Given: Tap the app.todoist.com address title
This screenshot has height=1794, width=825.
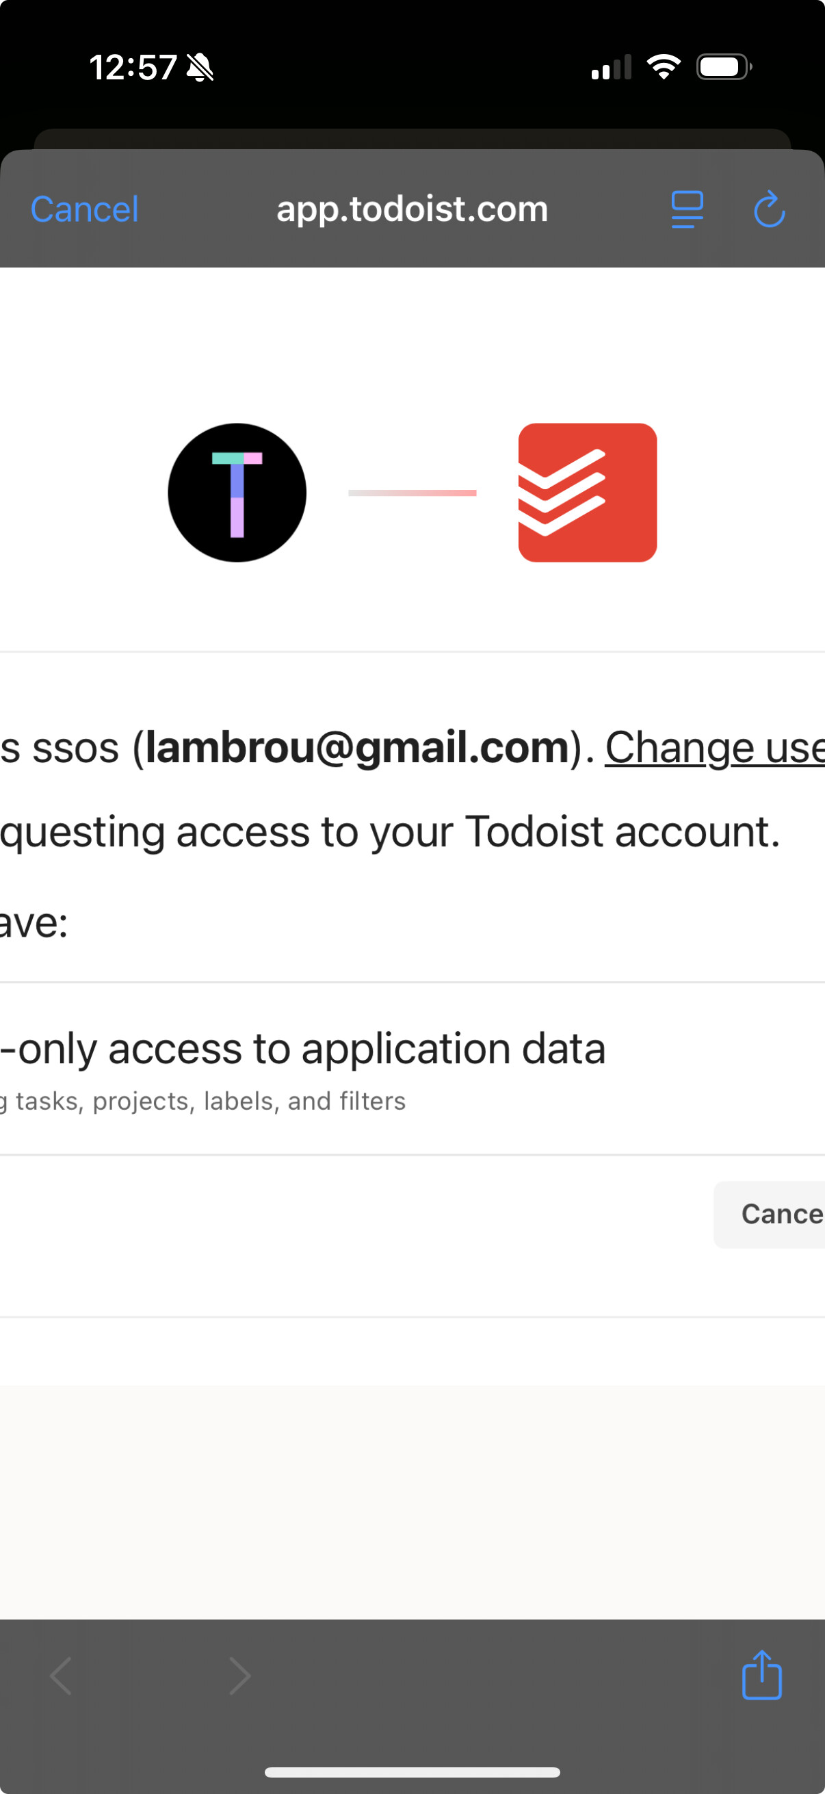Looking at the screenshot, I should 412,209.
